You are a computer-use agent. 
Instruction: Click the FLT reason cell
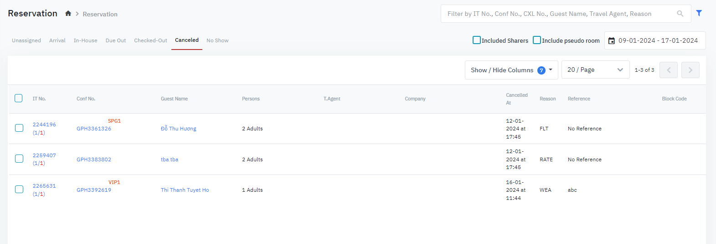(544, 129)
